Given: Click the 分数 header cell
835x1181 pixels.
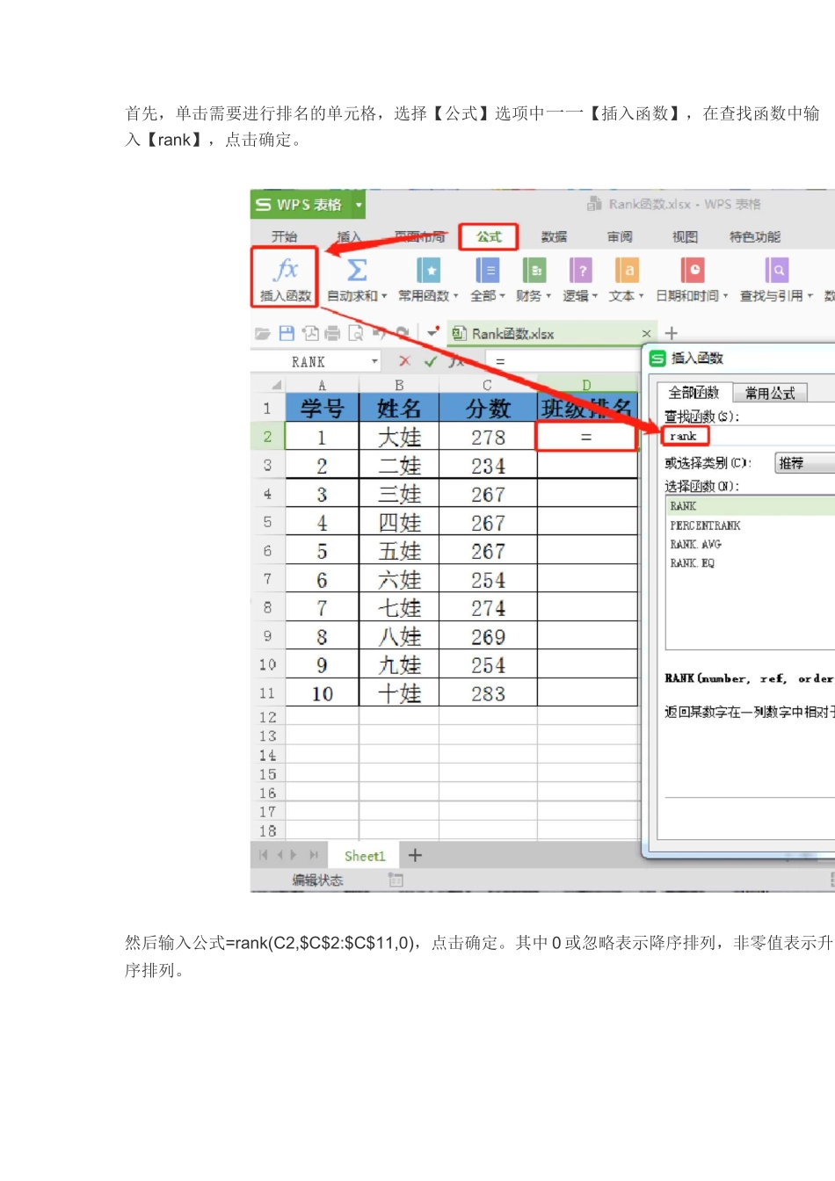Looking at the screenshot, I should [x=488, y=408].
